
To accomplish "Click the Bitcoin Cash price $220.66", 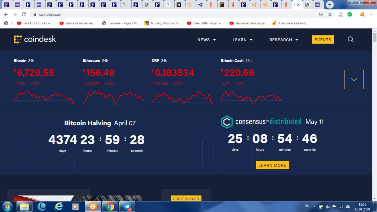I will [237, 73].
